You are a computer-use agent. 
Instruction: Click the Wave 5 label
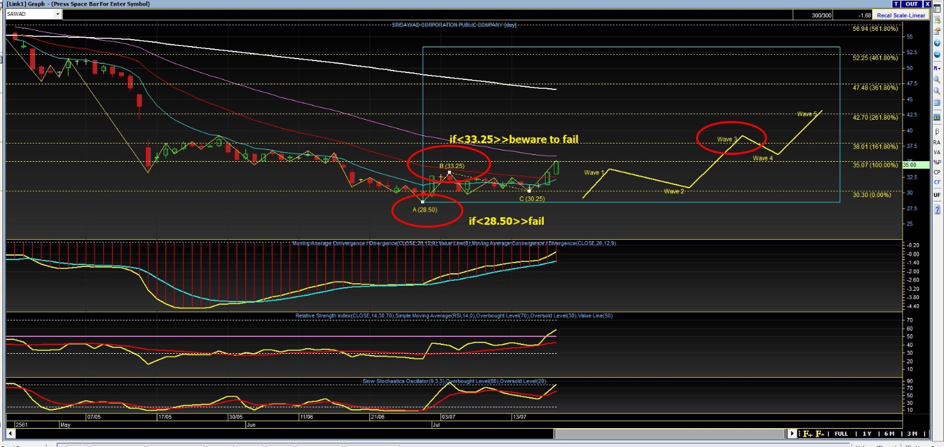[x=807, y=114]
